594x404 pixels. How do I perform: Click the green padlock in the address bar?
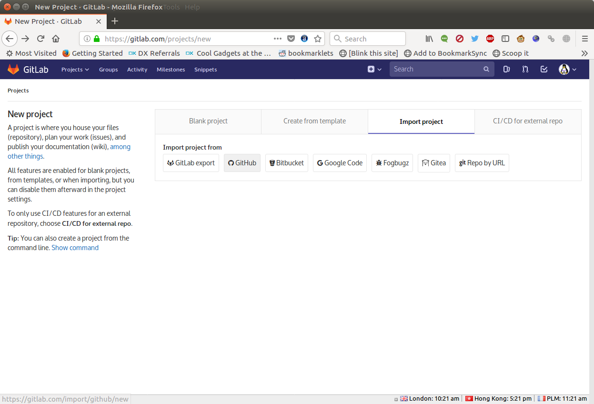tap(97, 39)
